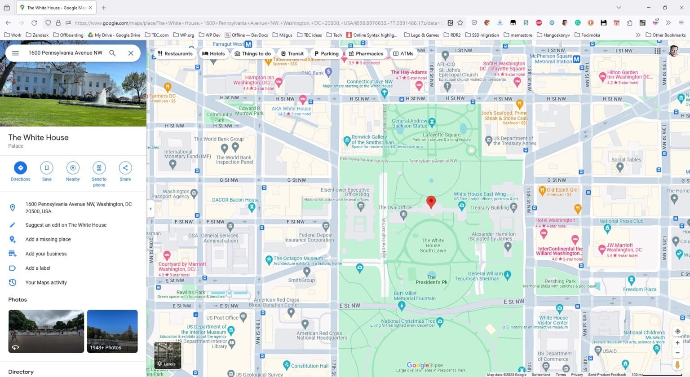Expand the bookmarks overflow chevron

(638, 35)
